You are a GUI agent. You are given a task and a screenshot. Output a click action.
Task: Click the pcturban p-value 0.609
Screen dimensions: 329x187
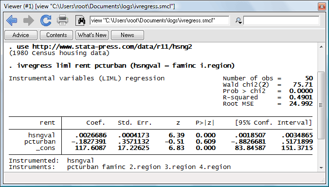tap(205, 141)
